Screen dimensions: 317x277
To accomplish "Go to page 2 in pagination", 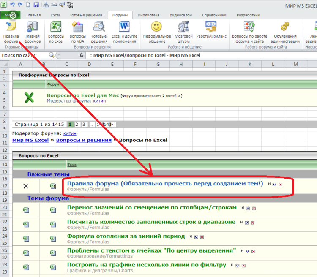I will click(77, 124).
